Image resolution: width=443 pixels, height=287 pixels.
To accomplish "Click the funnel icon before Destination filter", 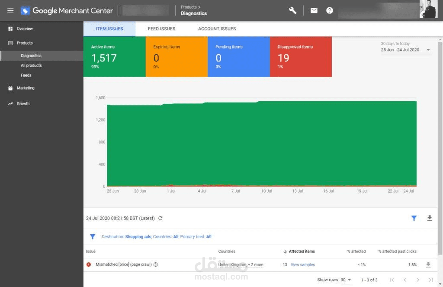I will pyautogui.click(x=93, y=237).
